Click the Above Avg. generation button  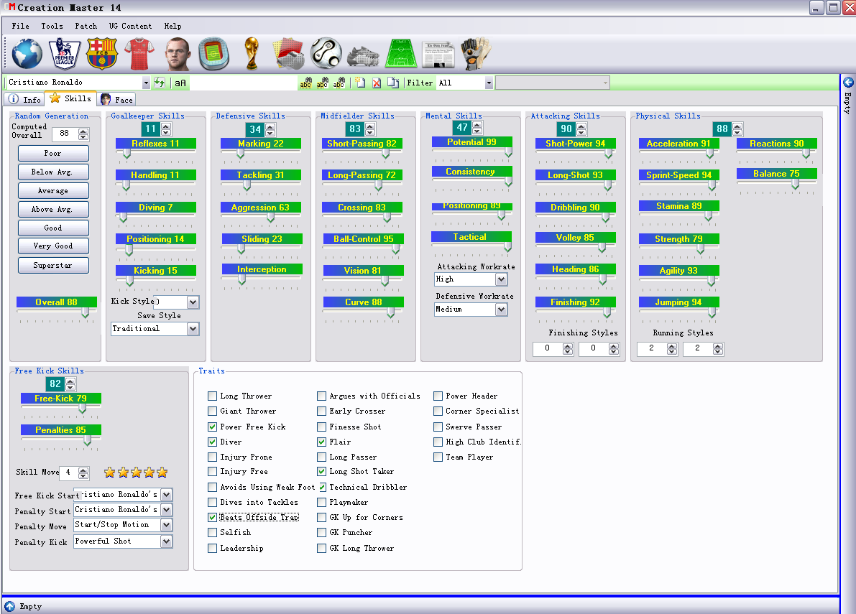coord(53,210)
